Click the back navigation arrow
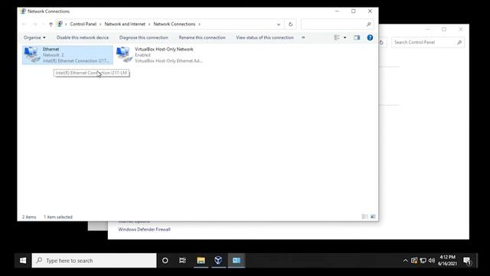490x276 pixels. (x=24, y=24)
